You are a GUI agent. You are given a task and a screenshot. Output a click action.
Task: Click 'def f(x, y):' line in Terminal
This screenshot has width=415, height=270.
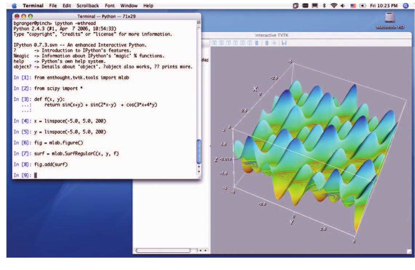49,99
